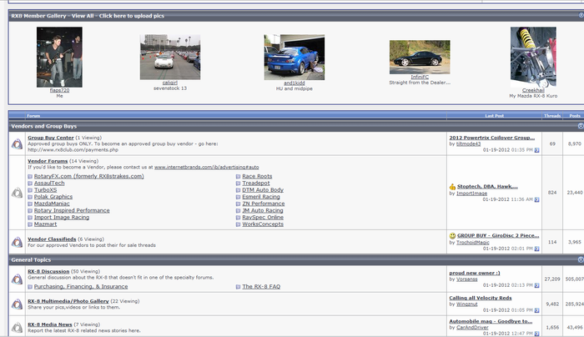Open the RX-8 Discussion forum
This screenshot has width=584, height=337.
pyautogui.click(x=48, y=271)
